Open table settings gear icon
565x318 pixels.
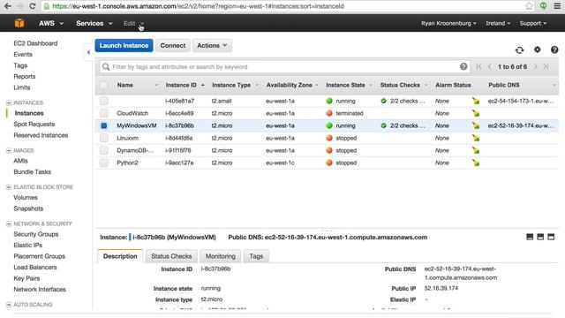[x=538, y=49]
